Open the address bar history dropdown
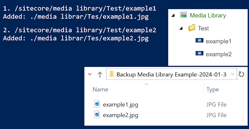 233,74
